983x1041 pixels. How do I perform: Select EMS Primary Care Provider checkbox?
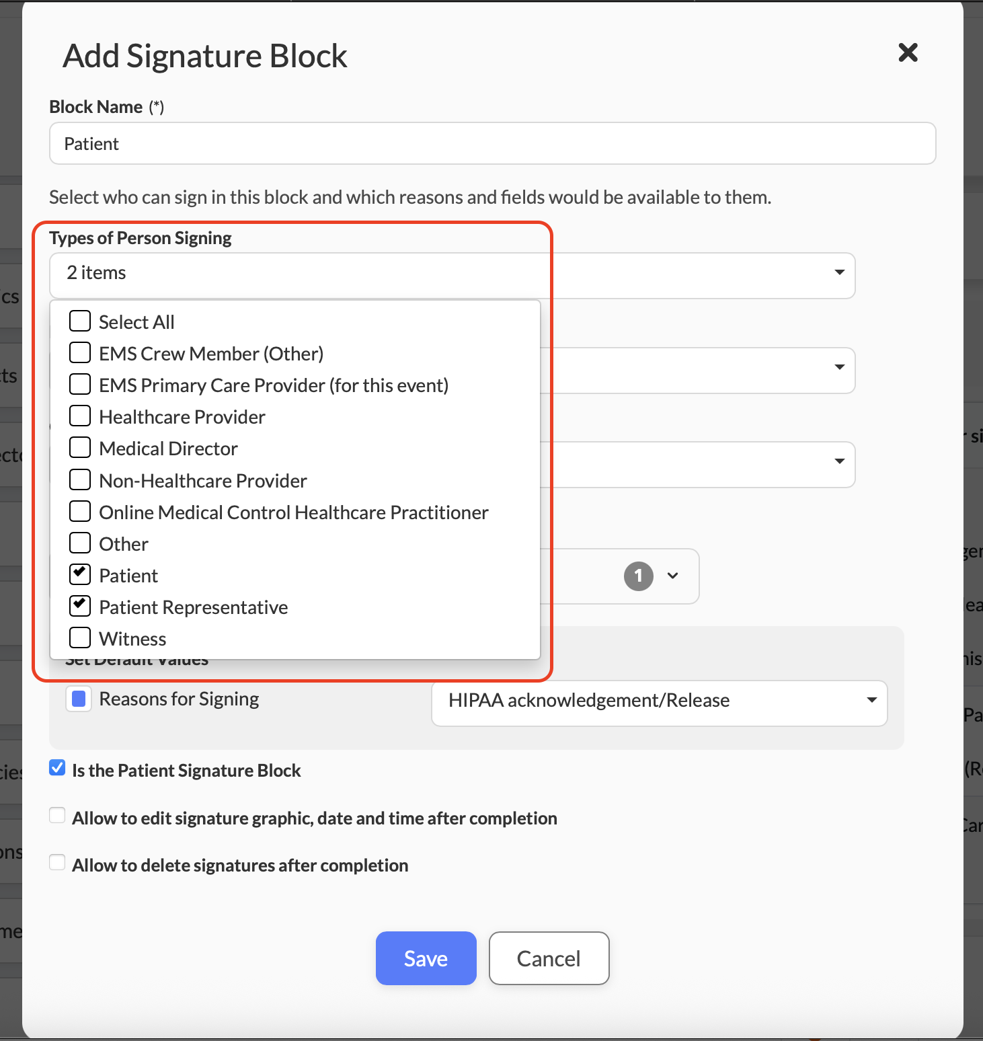(x=80, y=385)
